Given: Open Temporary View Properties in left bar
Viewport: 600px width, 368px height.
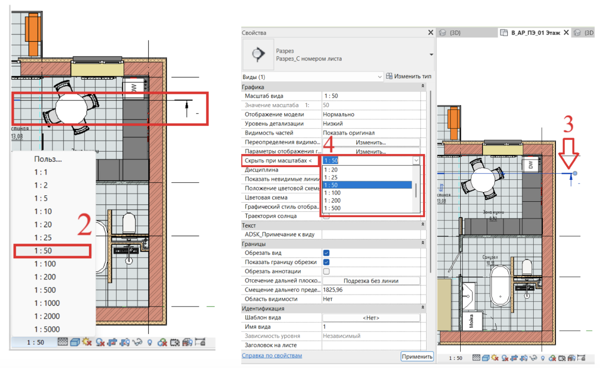Looking at the screenshot, I should pos(174,342).
